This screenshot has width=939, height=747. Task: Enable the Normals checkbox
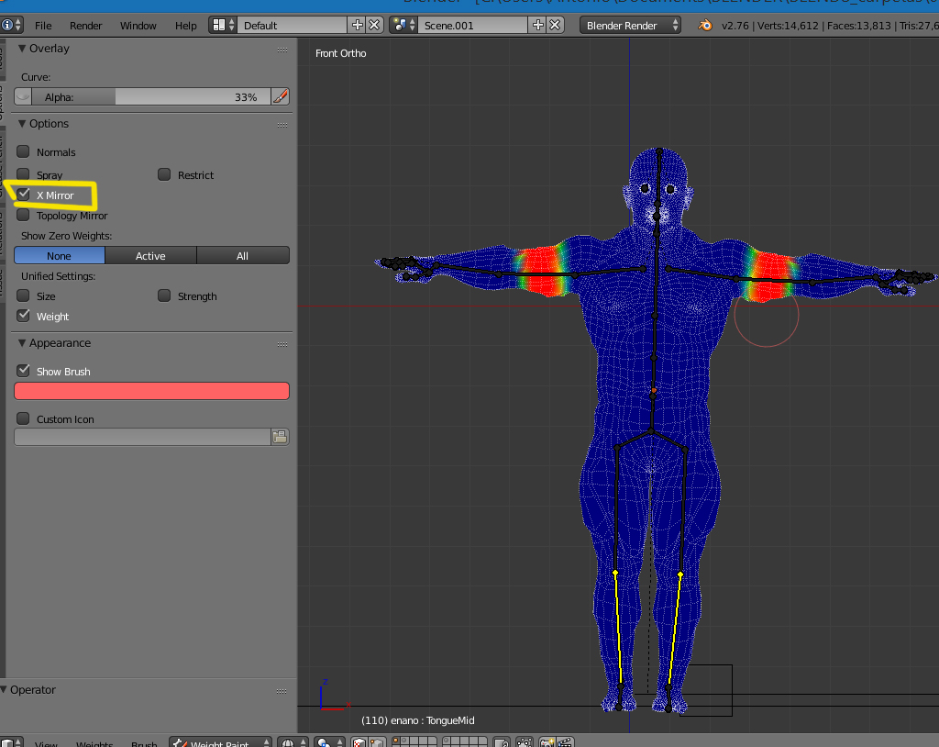[x=24, y=151]
